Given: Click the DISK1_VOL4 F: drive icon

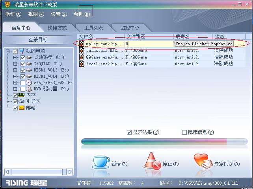Looking at the screenshot, I should (x=29, y=76).
